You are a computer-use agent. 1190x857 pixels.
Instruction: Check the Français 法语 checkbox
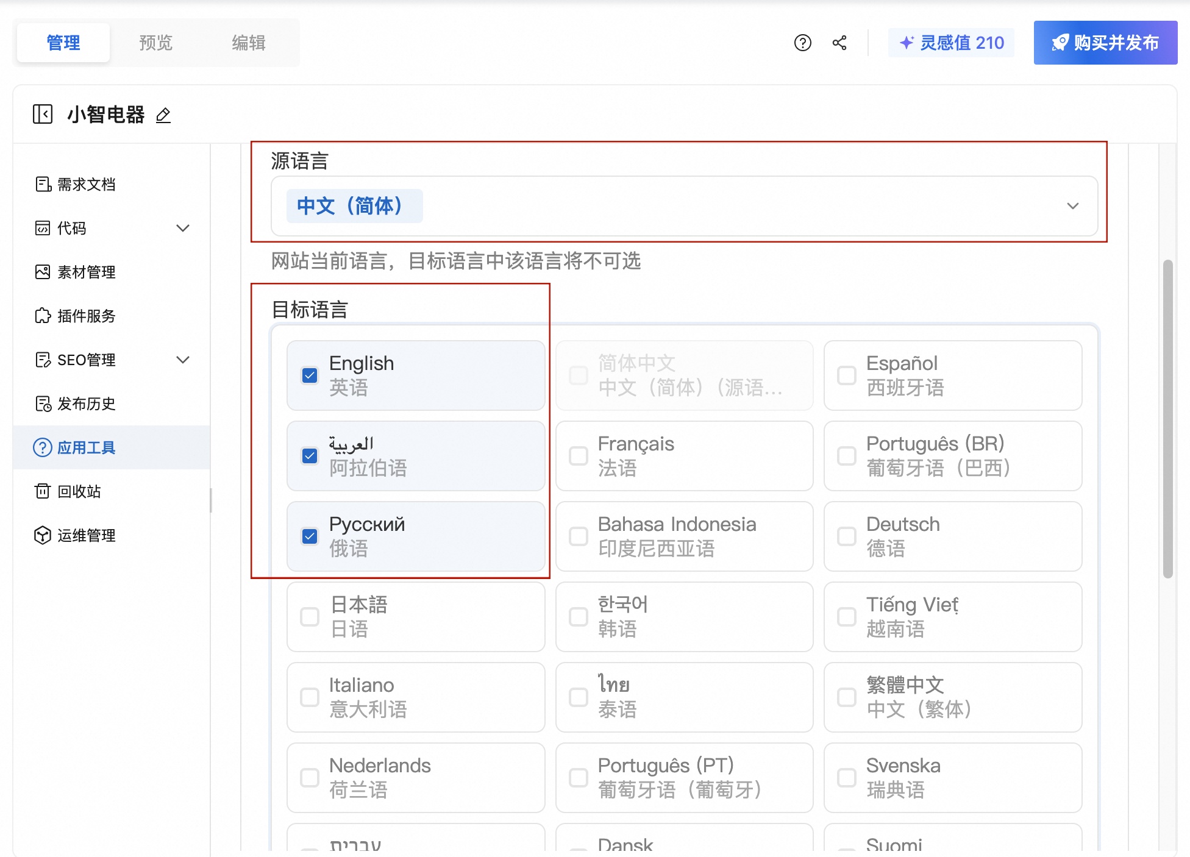578,456
